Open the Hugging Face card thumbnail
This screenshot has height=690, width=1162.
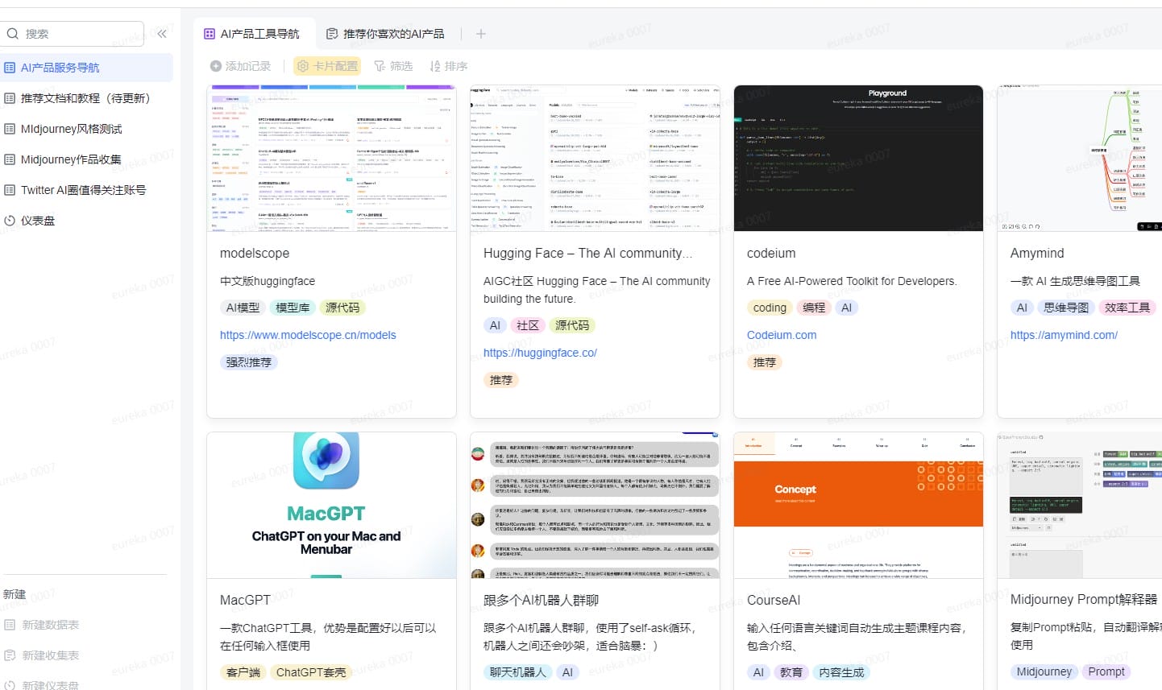coord(595,159)
